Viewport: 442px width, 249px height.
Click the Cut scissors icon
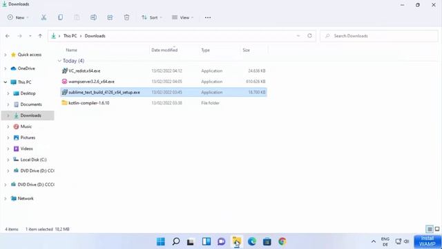[x=44, y=17]
